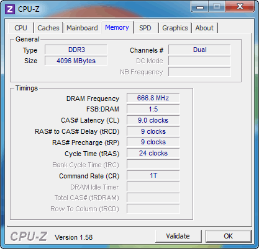The height and width of the screenshot is (249, 259).
Task: Click the DDR3 memory type field
Action: click(76, 50)
